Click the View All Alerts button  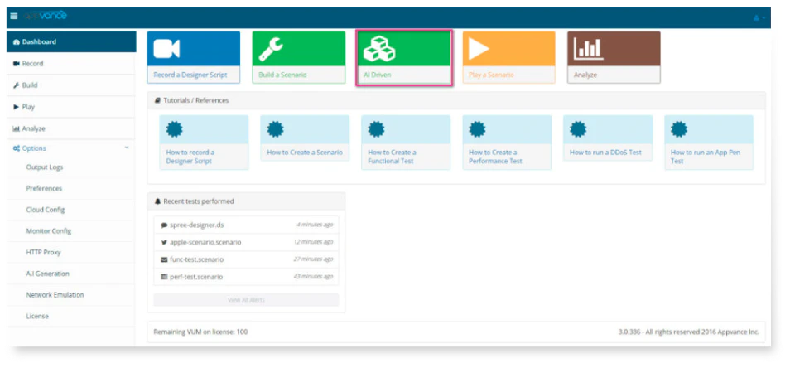coord(246,300)
